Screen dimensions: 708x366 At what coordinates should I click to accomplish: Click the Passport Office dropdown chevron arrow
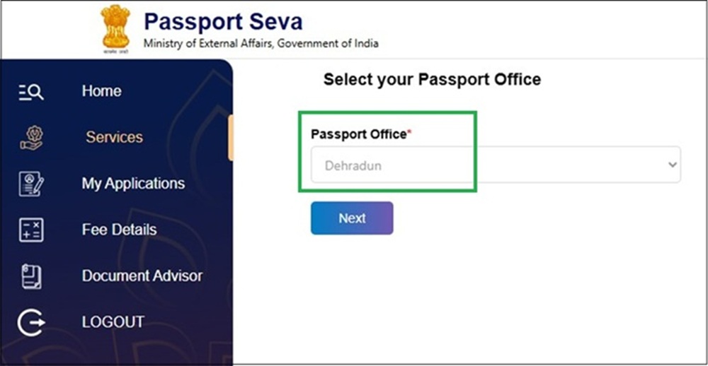tap(673, 165)
